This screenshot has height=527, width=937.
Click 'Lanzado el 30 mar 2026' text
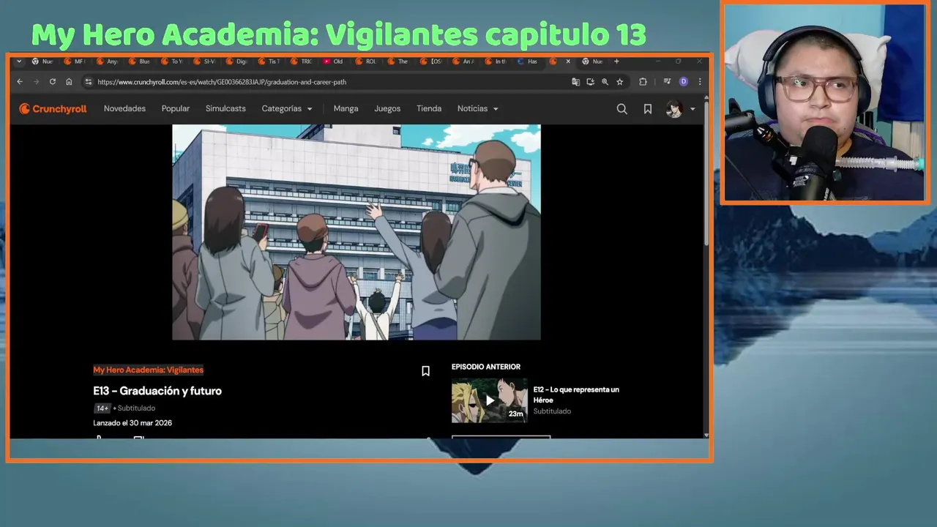click(132, 423)
